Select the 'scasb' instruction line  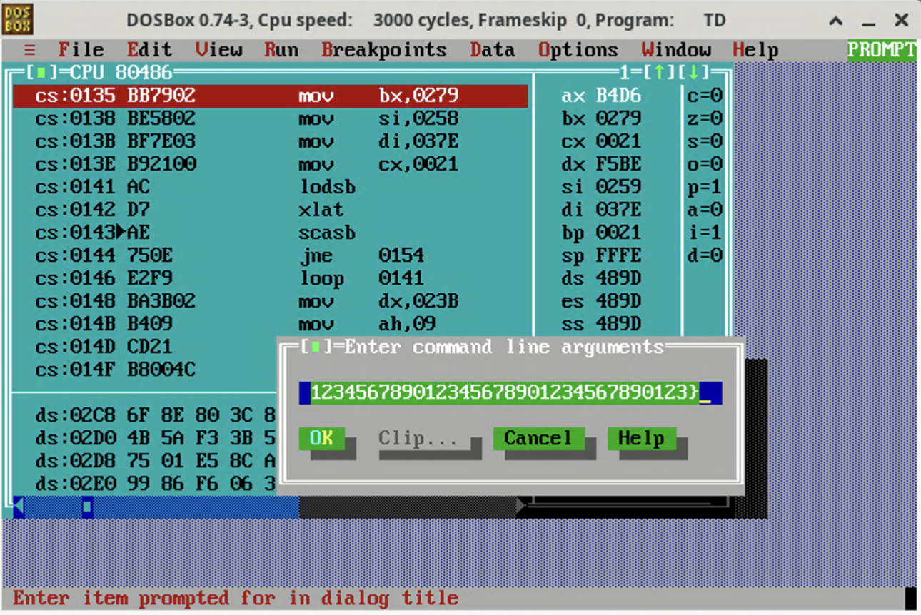(271, 233)
